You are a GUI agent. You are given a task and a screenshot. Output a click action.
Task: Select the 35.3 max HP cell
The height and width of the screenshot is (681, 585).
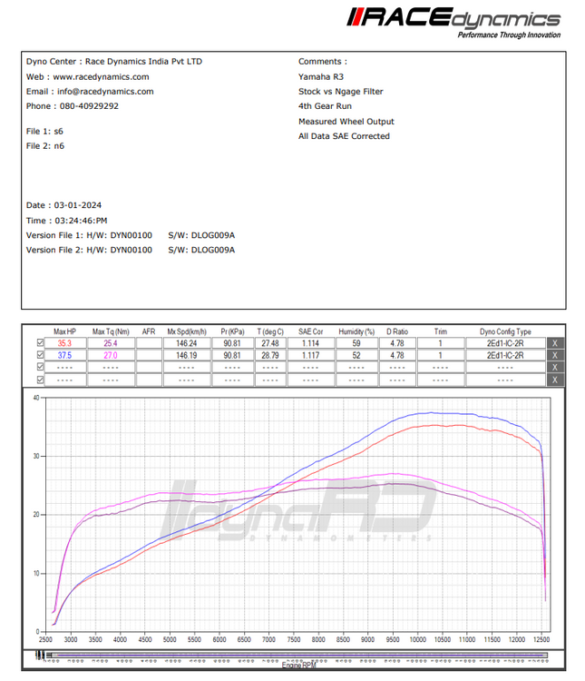click(64, 343)
